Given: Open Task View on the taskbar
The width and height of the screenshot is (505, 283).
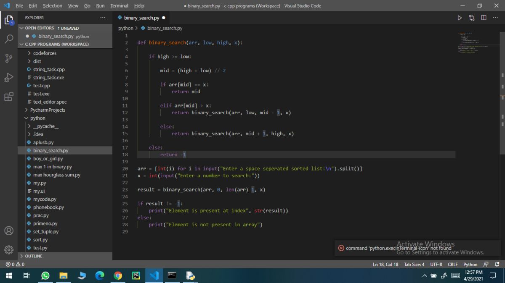Looking at the screenshot, I should point(26,275).
